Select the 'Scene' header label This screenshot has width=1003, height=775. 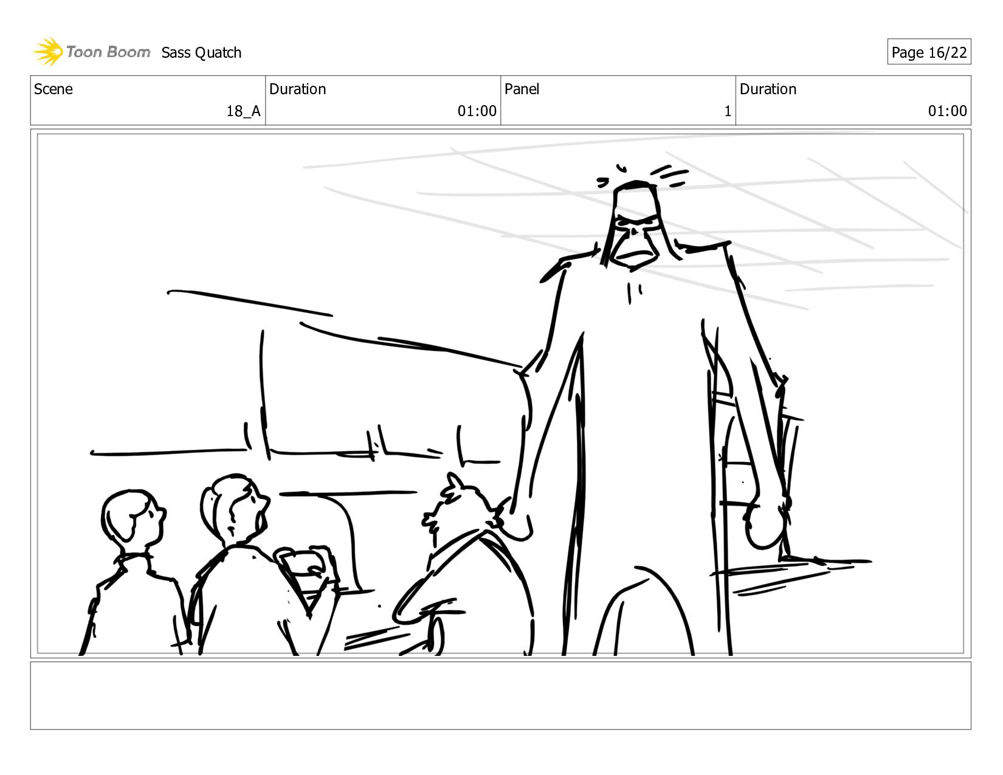(53, 89)
